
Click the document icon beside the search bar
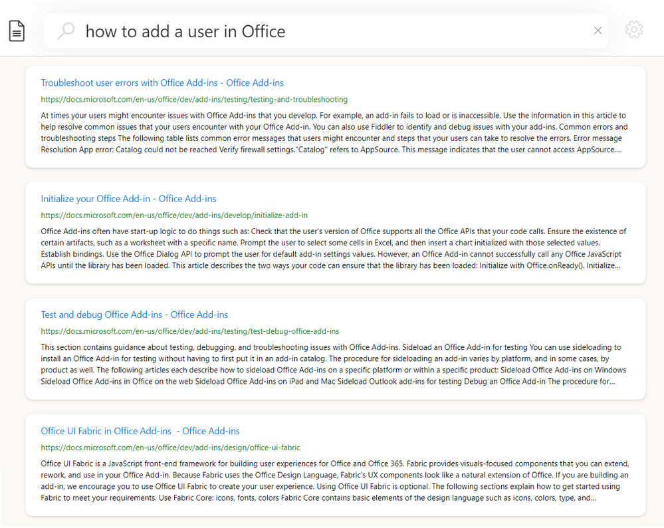17,31
